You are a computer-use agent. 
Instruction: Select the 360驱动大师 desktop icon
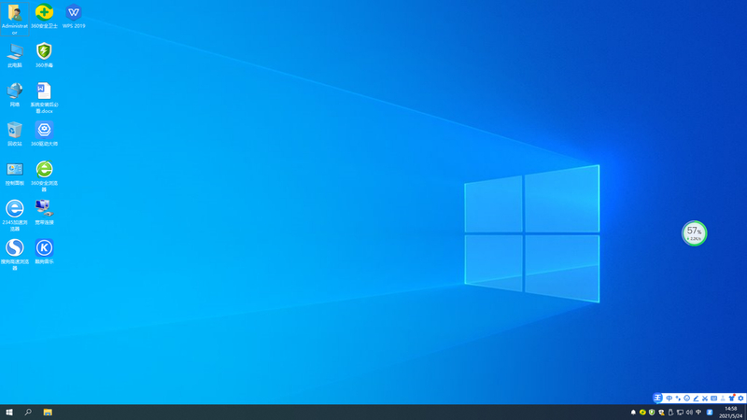coord(44,133)
